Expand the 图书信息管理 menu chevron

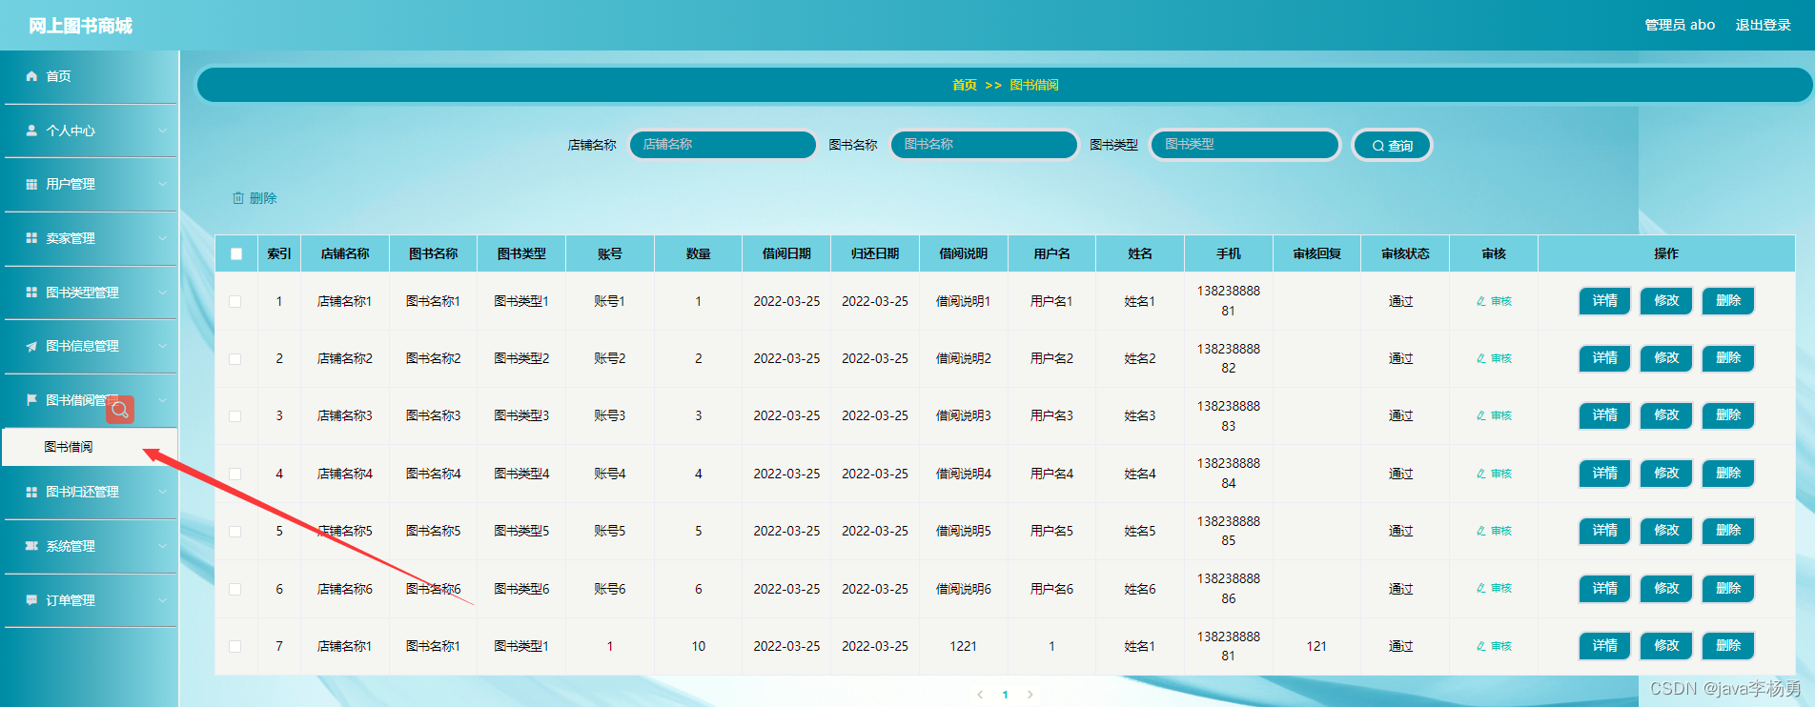[x=162, y=346]
